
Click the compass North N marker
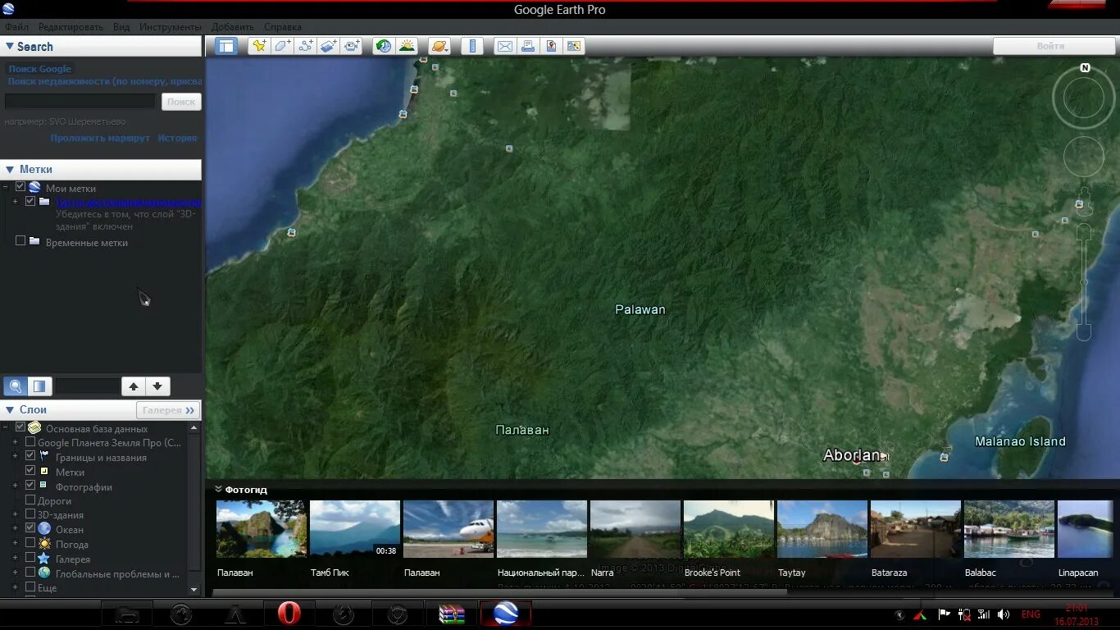[1085, 68]
